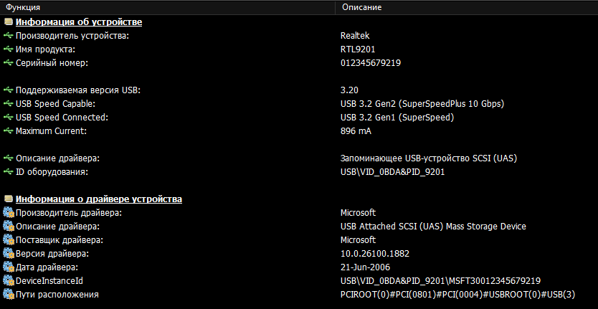Click the hardware ID value USB\VID_0BDA&PID_9201
Image resolution: width=598 pixels, height=309 pixels.
coord(392,172)
